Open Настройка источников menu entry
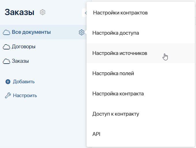 click(141, 53)
